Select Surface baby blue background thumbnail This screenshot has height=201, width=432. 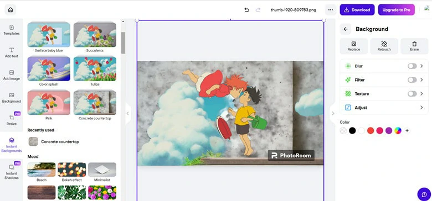click(49, 35)
